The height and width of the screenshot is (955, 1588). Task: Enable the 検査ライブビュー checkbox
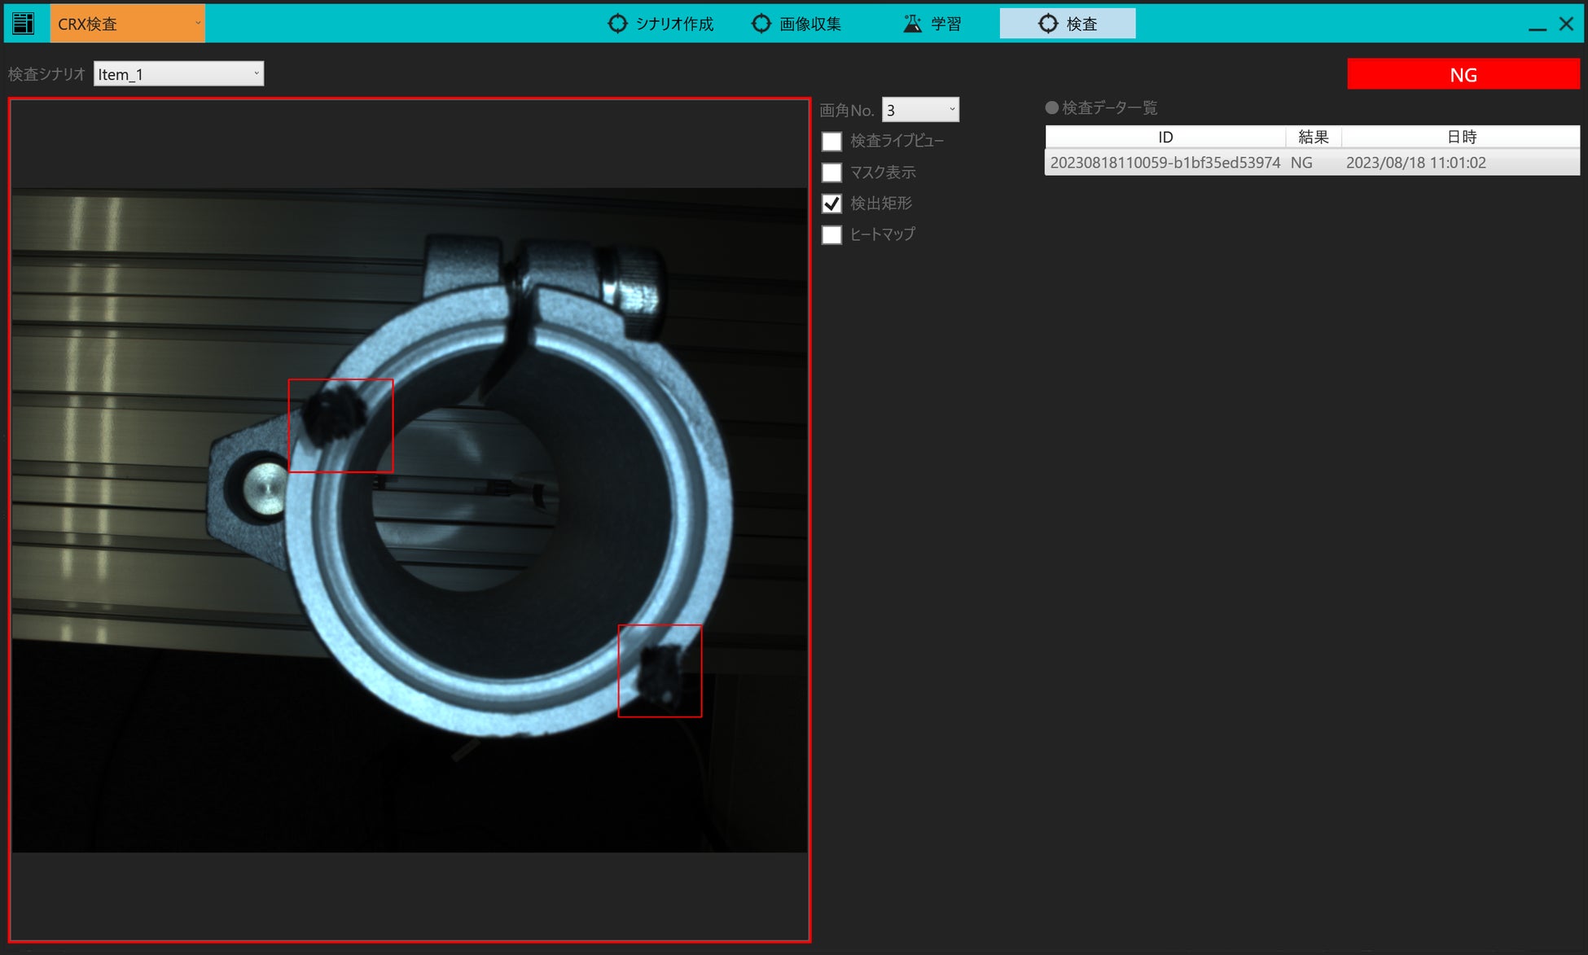(x=831, y=142)
